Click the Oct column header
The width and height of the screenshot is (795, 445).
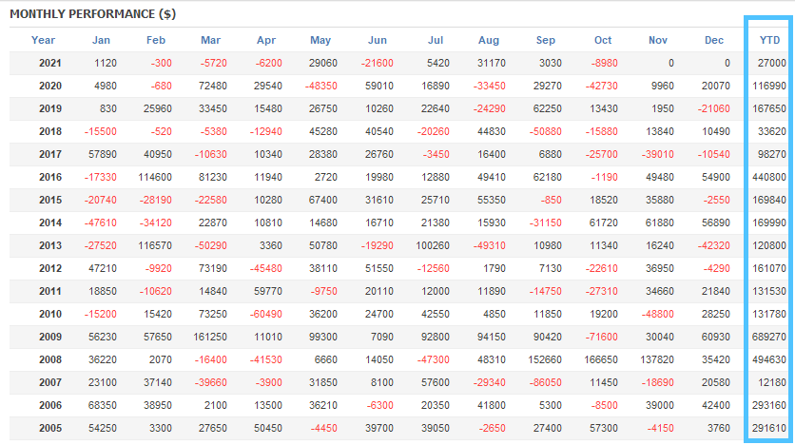[x=603, y=40]
